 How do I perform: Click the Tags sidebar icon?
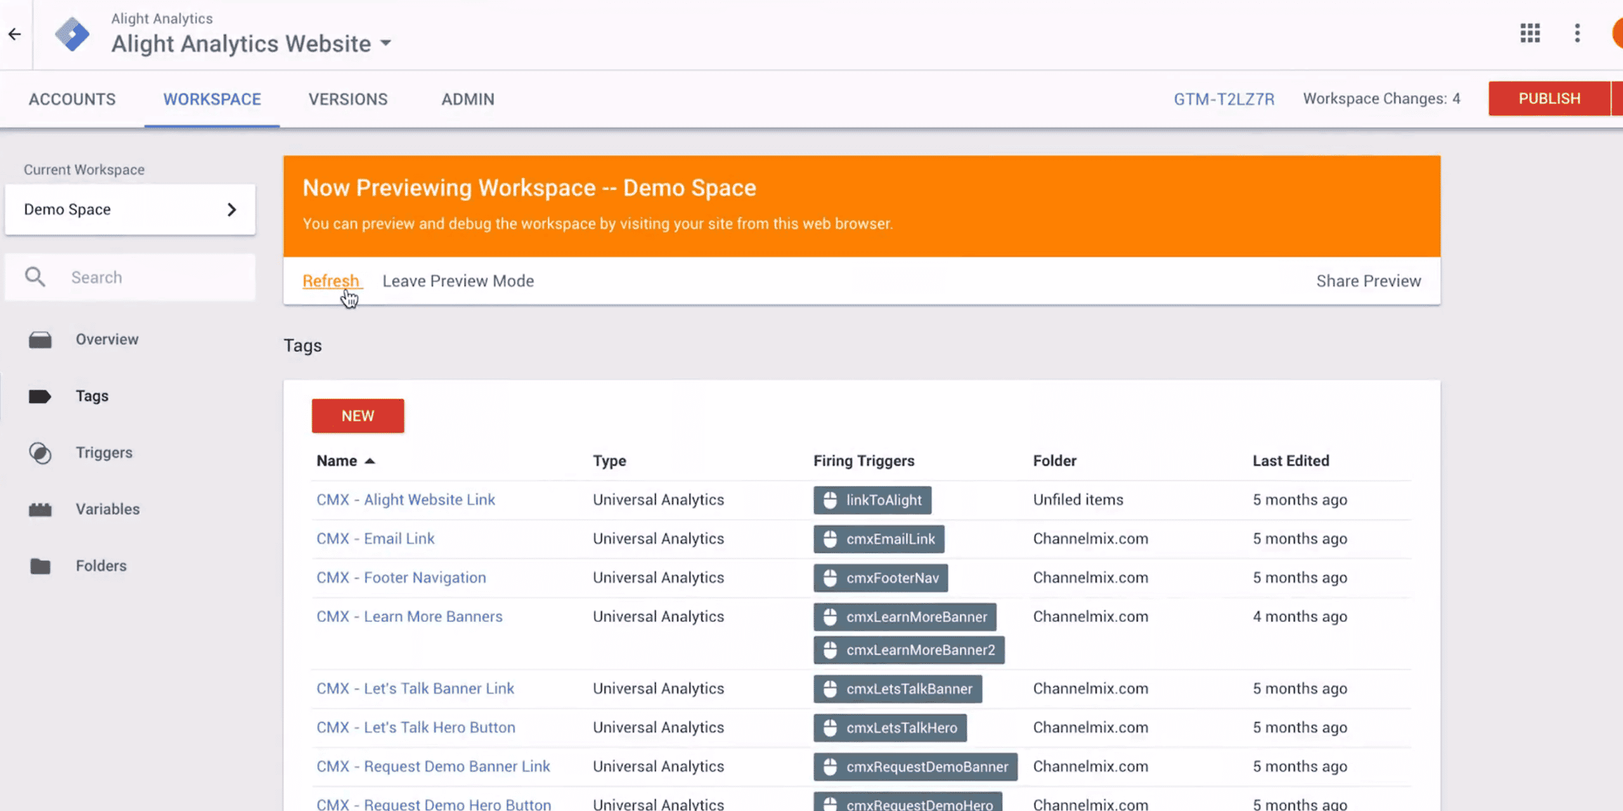[x=40, y=397]
